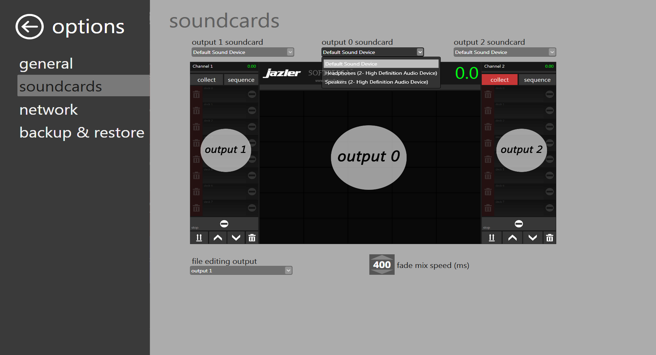Image resolution: width=656 pixels, height=355 pixels.
Task: Click the trash icon for Channel 1 deck 2
Action: tap(196, 127)
